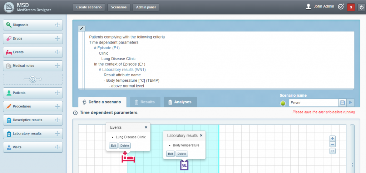Click the power logout icon
The width and height of the screenshot is (366, 173).
(x=361, y=7)
